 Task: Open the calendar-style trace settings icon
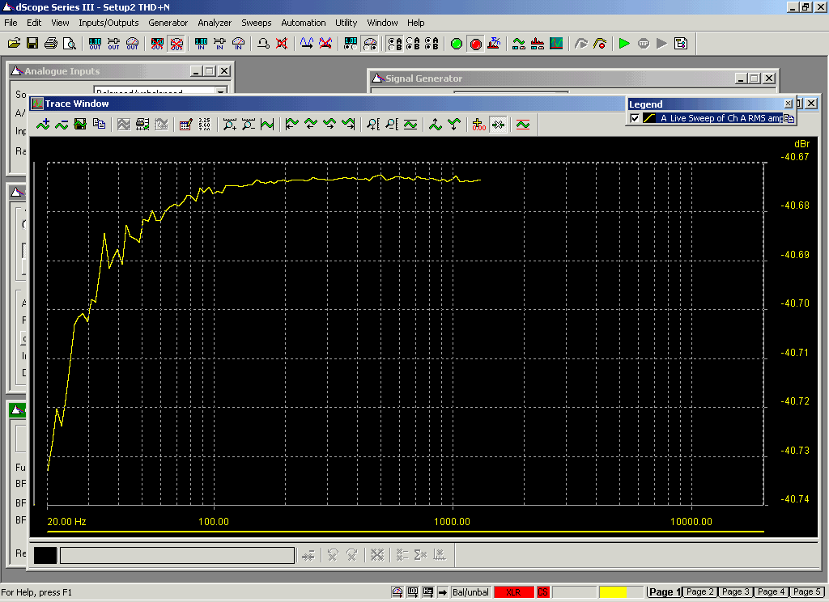(x=185, y=125)
